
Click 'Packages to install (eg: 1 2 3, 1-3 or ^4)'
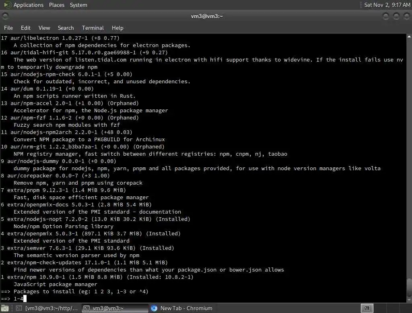(x=81, y=292)
